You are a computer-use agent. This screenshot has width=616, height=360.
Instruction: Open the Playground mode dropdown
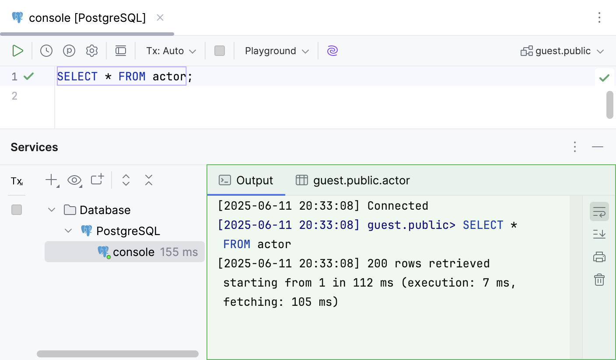(276, 51)
